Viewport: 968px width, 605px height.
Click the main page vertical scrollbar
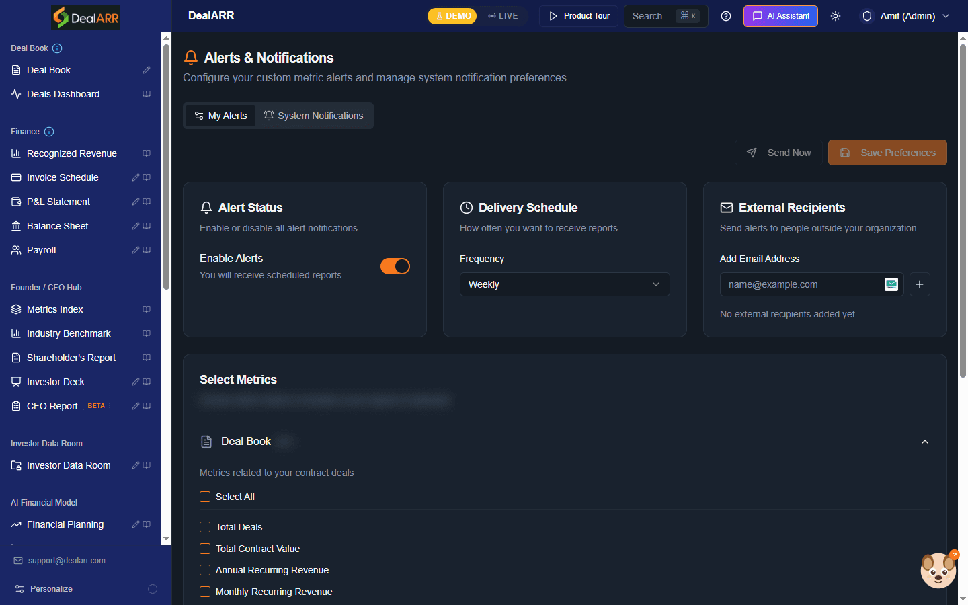coord(963,212)
